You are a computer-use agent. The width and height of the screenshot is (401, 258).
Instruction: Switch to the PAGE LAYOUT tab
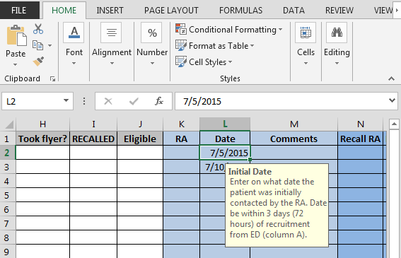pyautogui.click(x=171, y=10)
